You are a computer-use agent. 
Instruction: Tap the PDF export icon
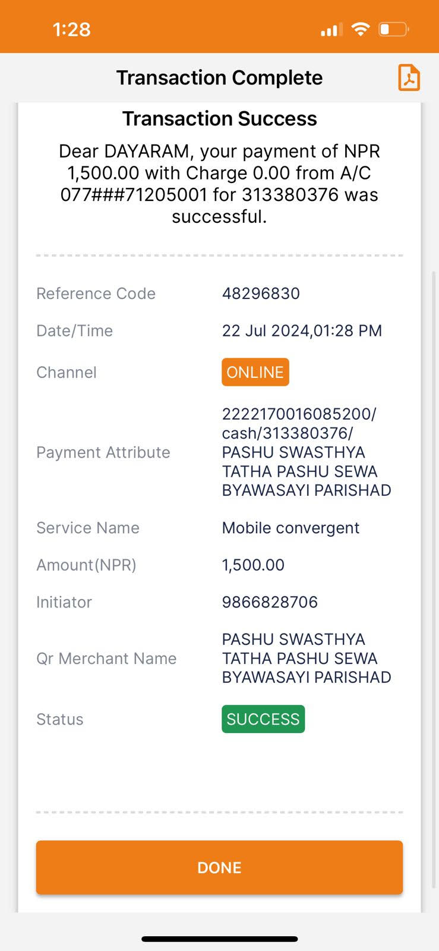click(x=409, y=78)
